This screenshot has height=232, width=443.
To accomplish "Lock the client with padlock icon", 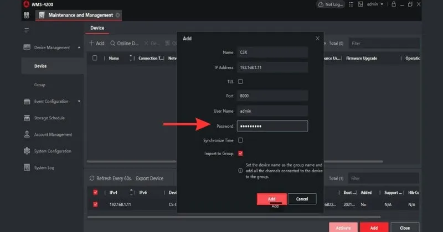I will pos(394,4).
